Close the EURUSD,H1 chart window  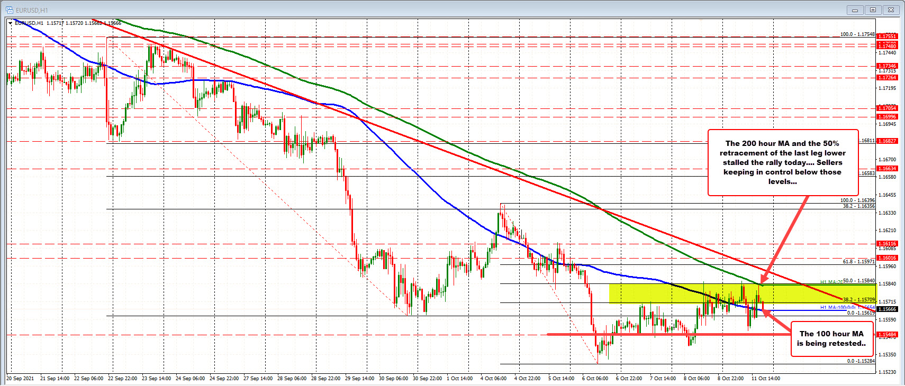pos(891,10)
